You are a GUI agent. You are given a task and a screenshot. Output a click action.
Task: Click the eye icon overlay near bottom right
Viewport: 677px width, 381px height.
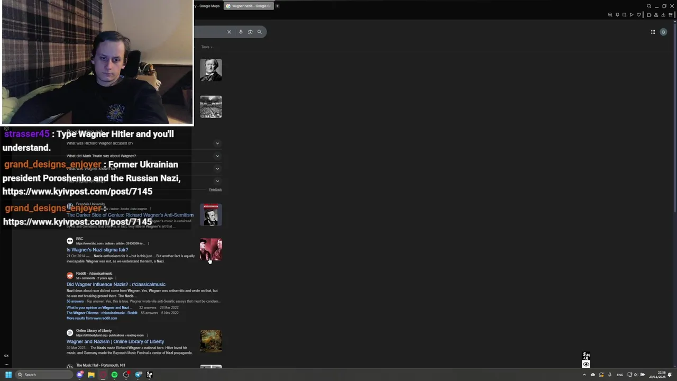point(586,365)
